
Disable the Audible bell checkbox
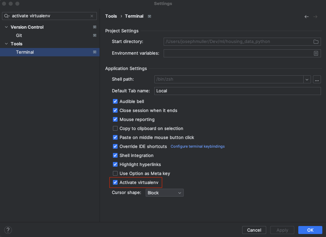pyautogui.click(x=115, y=101)
